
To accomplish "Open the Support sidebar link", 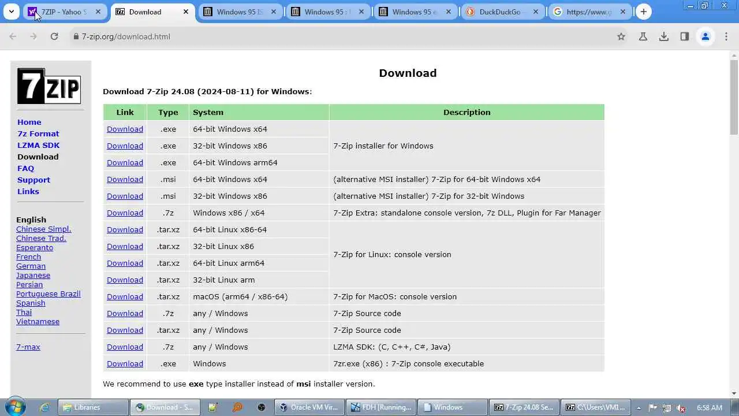I will click(x=33, y=180).
